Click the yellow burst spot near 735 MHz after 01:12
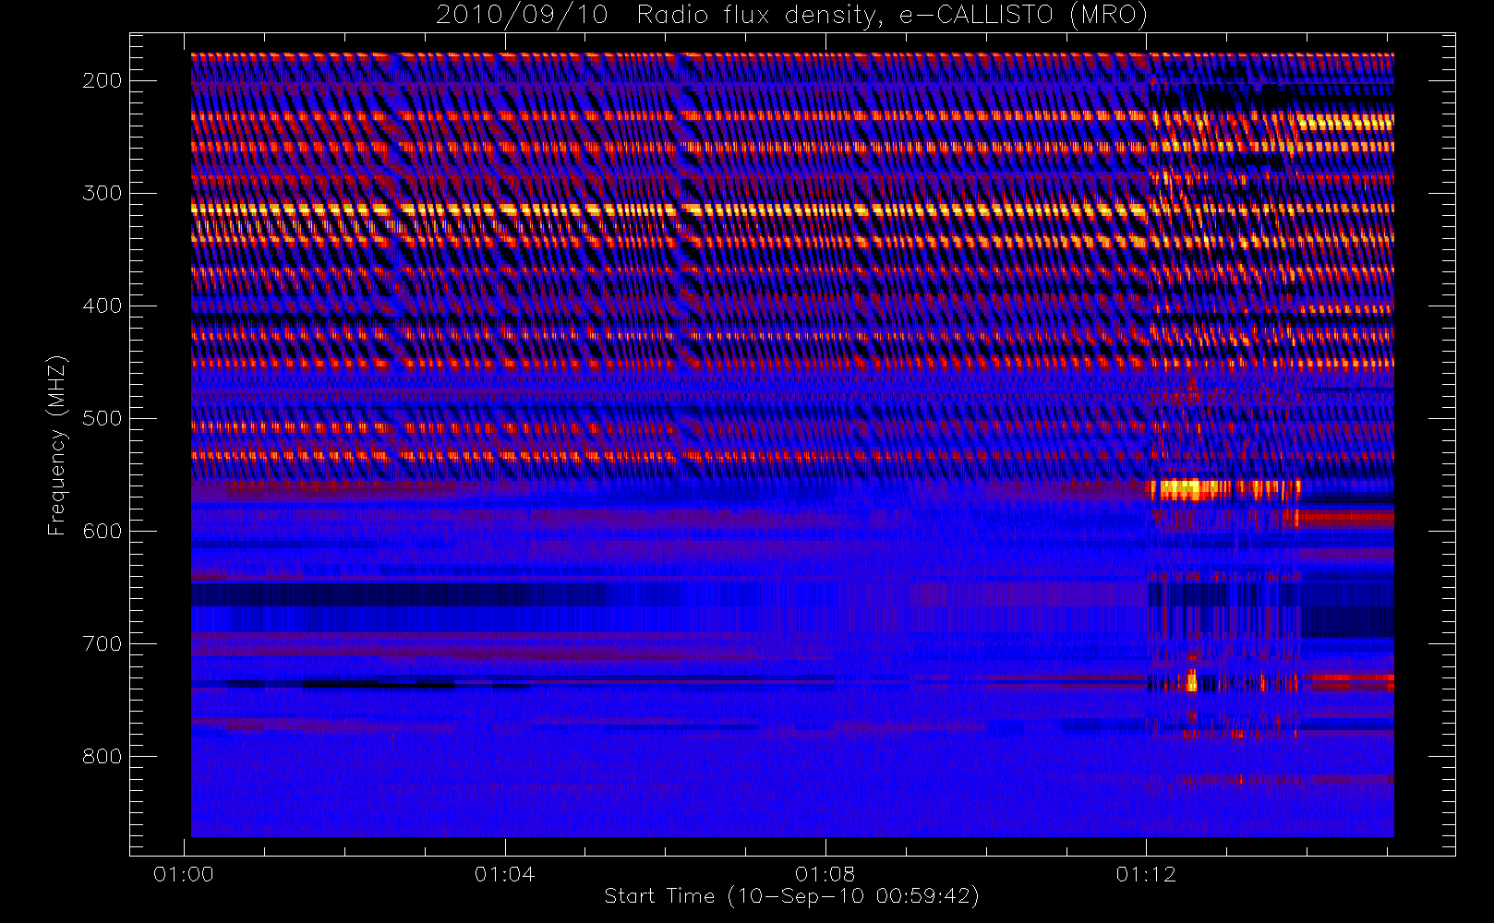1494x923 pixels. point(1192,681)
